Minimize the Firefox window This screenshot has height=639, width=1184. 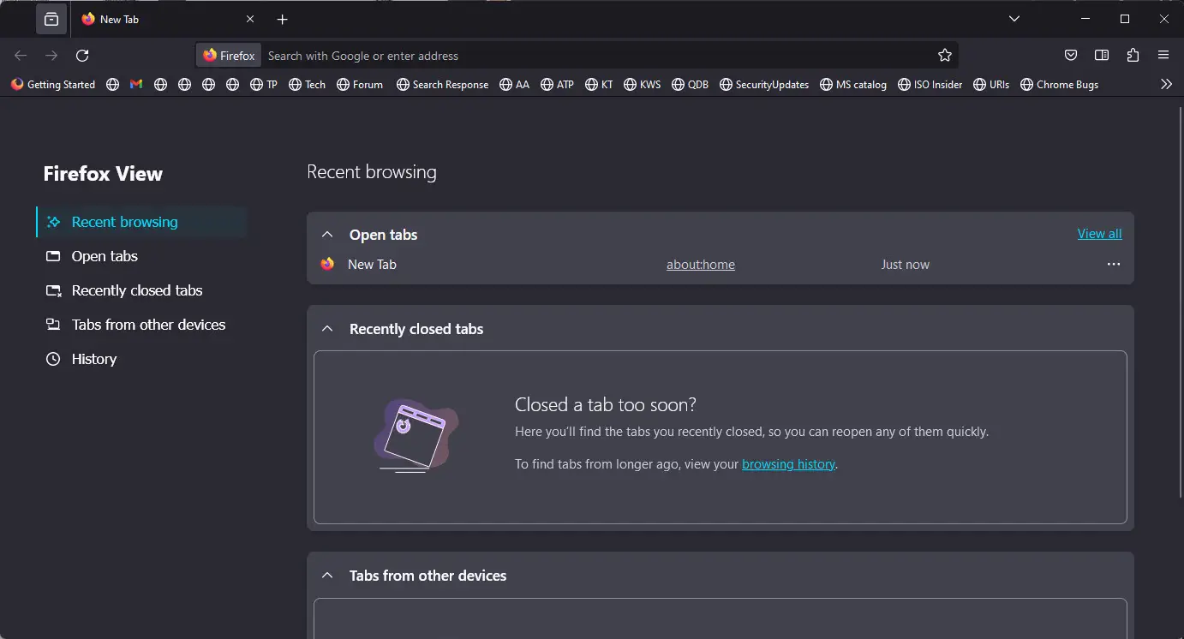pos(1085,19)
